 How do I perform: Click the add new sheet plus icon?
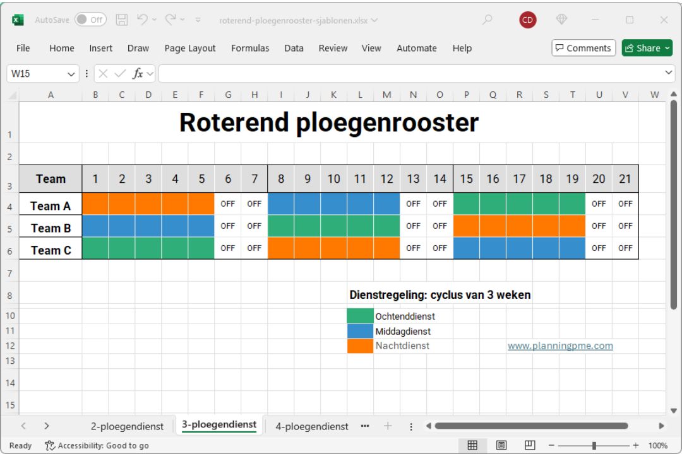click(388, 426)
